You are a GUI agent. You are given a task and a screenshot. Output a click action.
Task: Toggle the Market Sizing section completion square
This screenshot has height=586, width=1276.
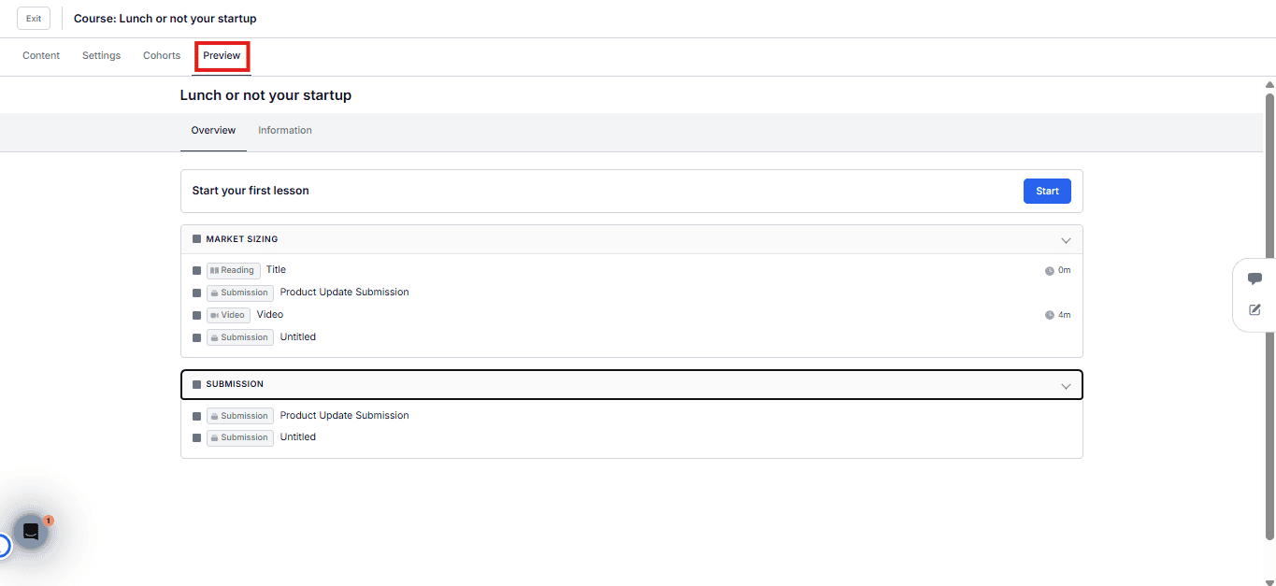(x=196, y=239)
